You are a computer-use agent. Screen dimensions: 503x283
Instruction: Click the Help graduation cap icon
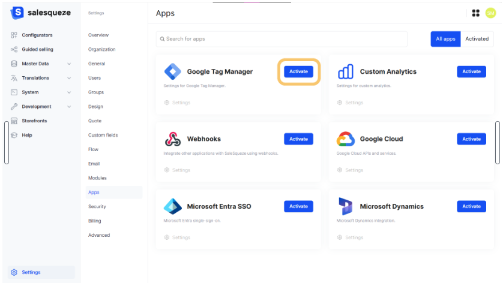click(x=14, y=135)
